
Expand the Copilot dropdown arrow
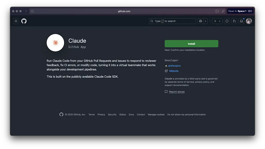click(205, 21)
